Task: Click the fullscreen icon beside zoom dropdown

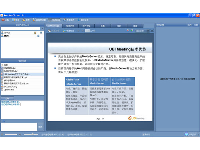Action: [152, 31]
